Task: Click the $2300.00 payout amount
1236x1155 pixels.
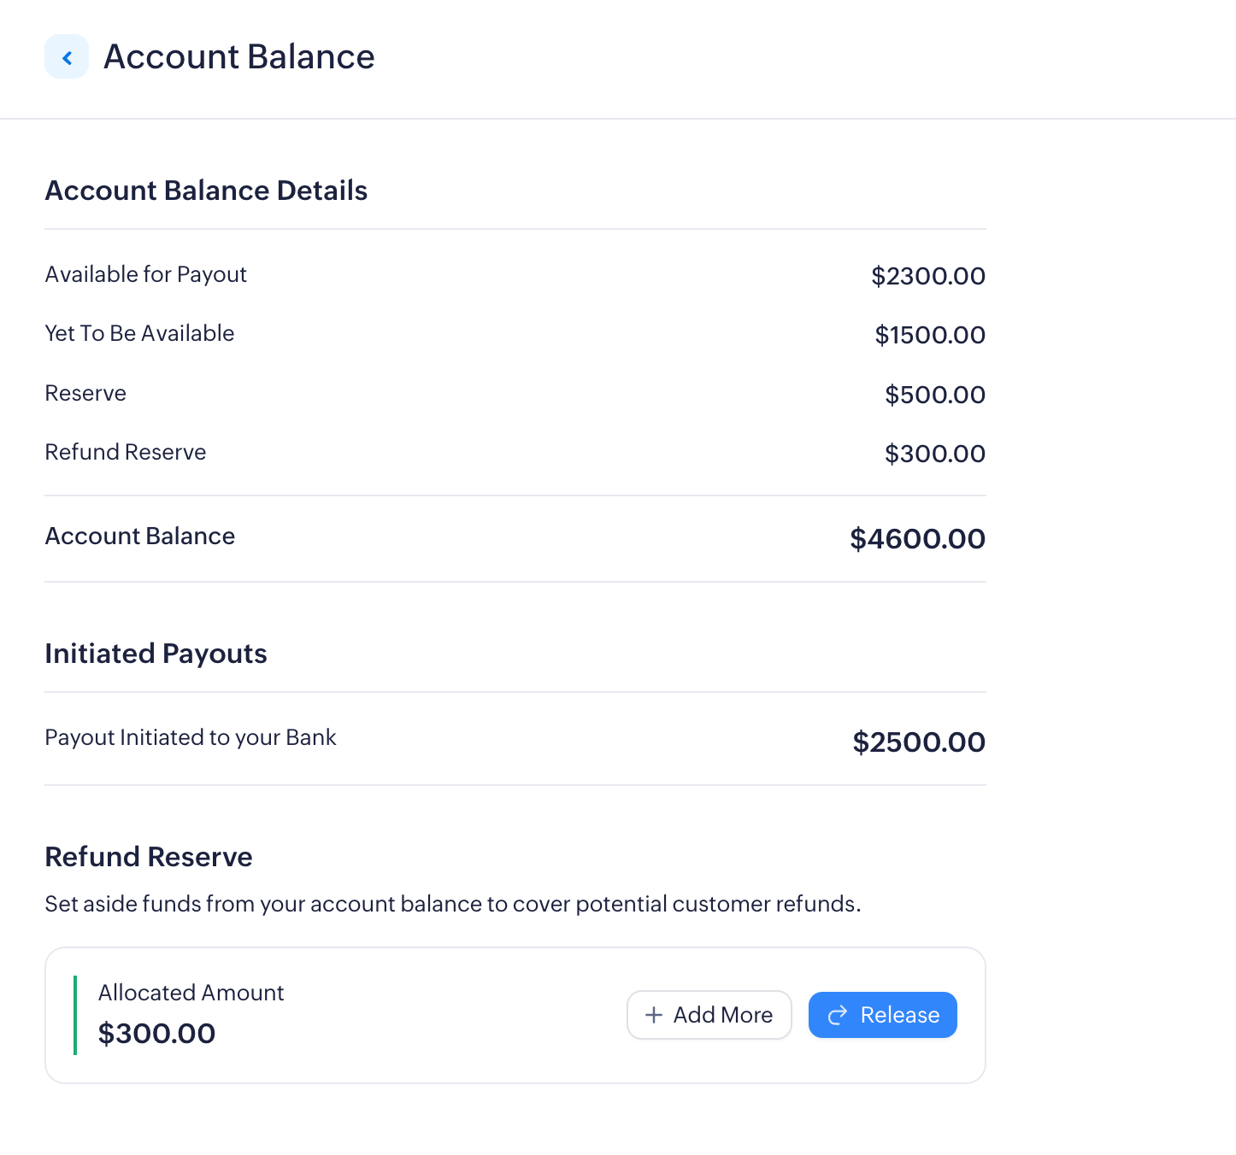Action: tap(927, 276)
